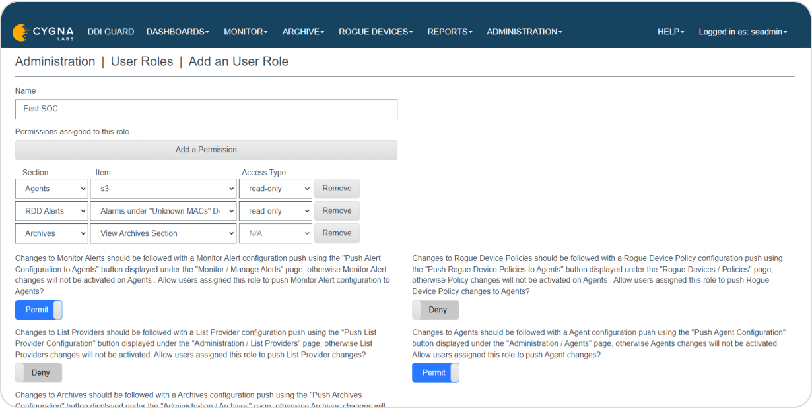Toggle Permit for Agent configuration push

point(436,372)
